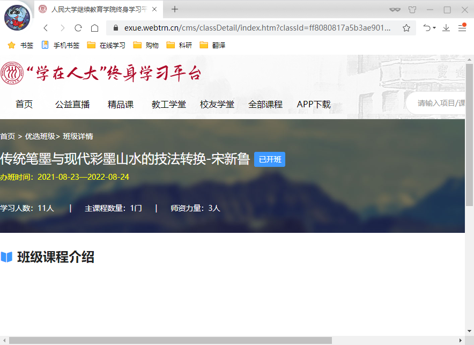Viewport: 474px width, 345px height.
Task: Open the 公益直播 navigation item
Action: click(x=72, y=104)
